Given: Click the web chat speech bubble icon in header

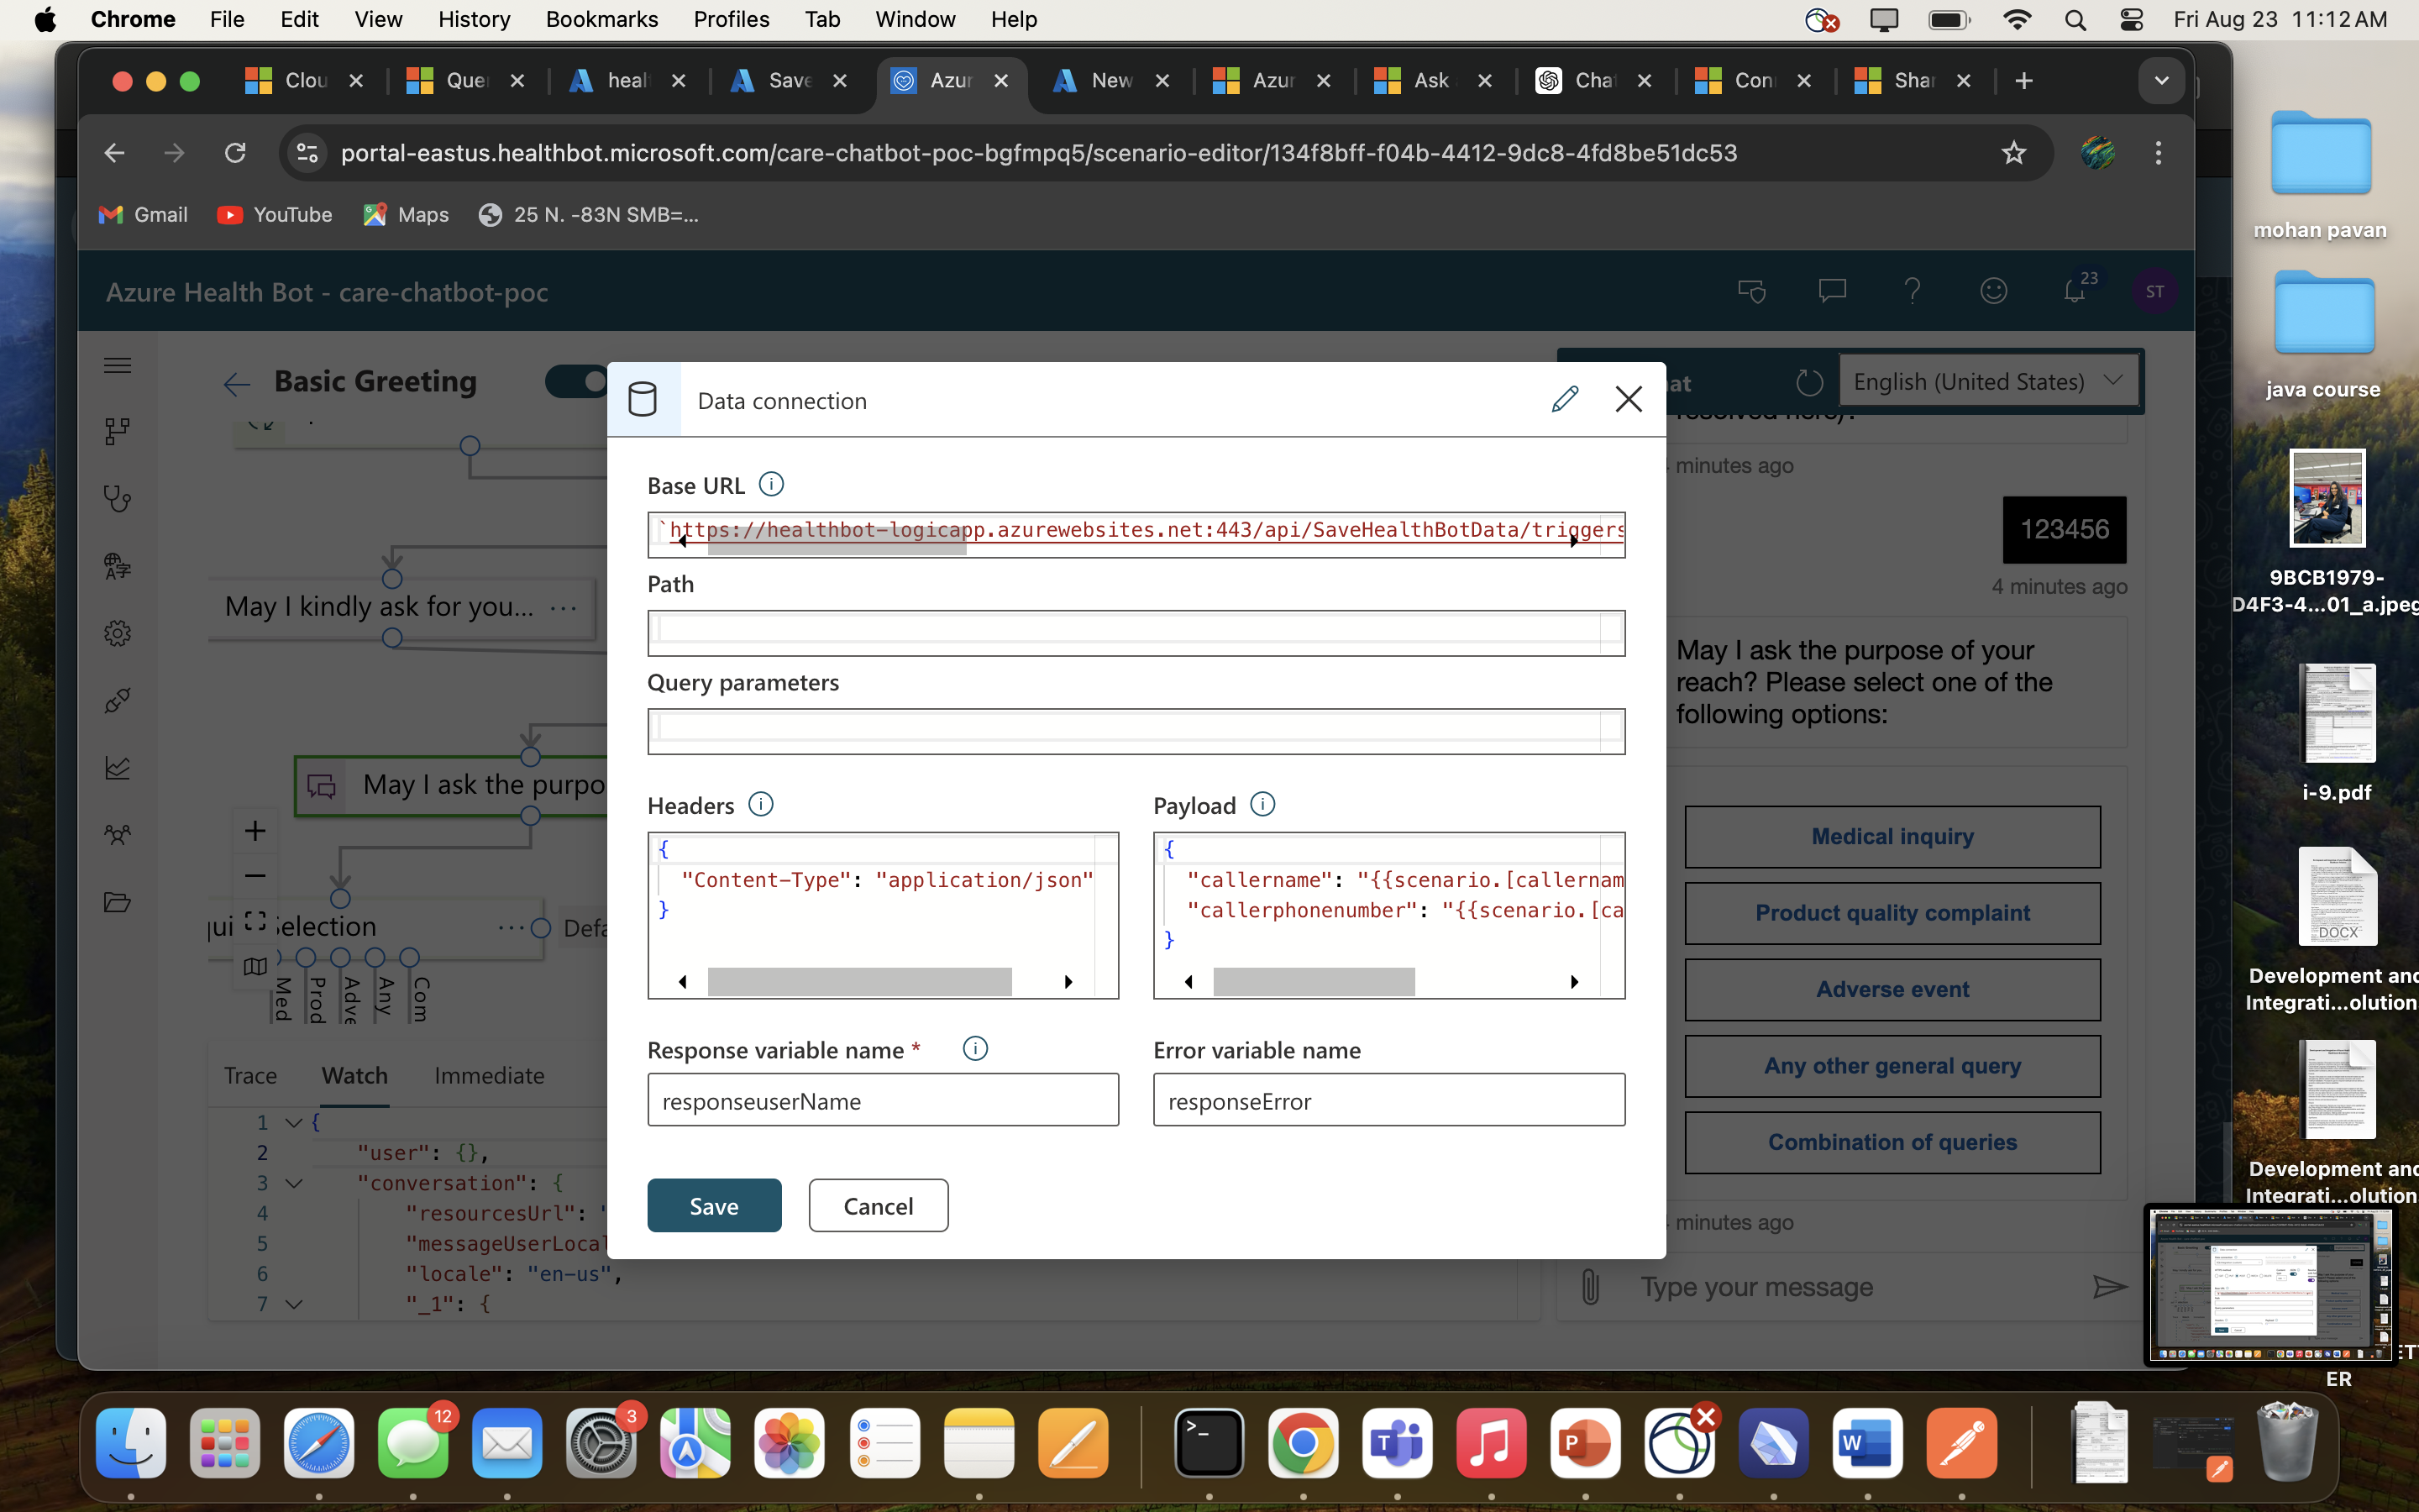Looking at the screenshot, I should click(1831, 291).
